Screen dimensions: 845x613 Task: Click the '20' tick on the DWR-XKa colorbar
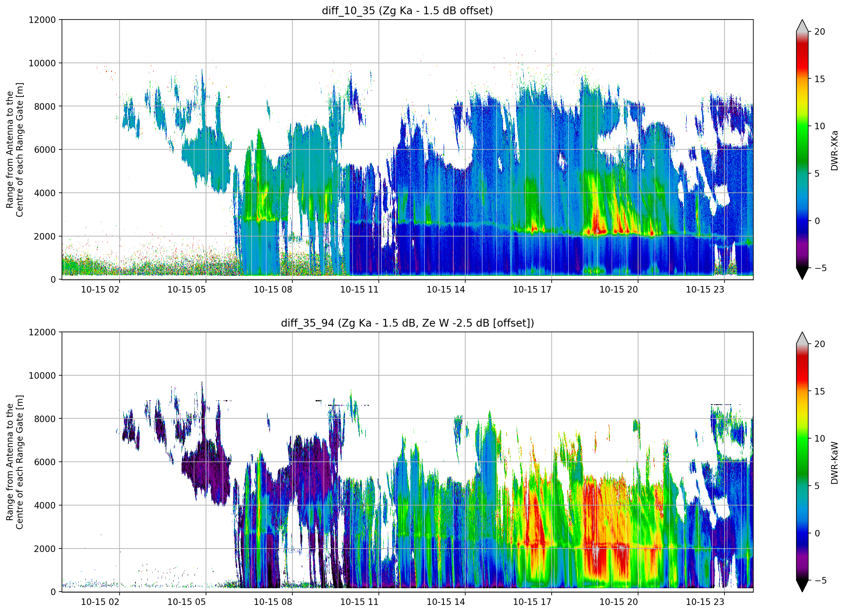[x=820, y=32]
